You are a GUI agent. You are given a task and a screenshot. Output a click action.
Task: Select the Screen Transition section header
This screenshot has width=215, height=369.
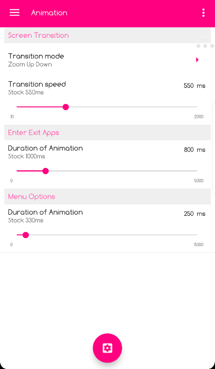point(107,35)
